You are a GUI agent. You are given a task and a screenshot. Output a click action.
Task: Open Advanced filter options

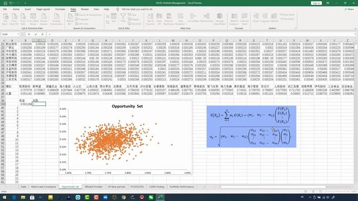134,23
